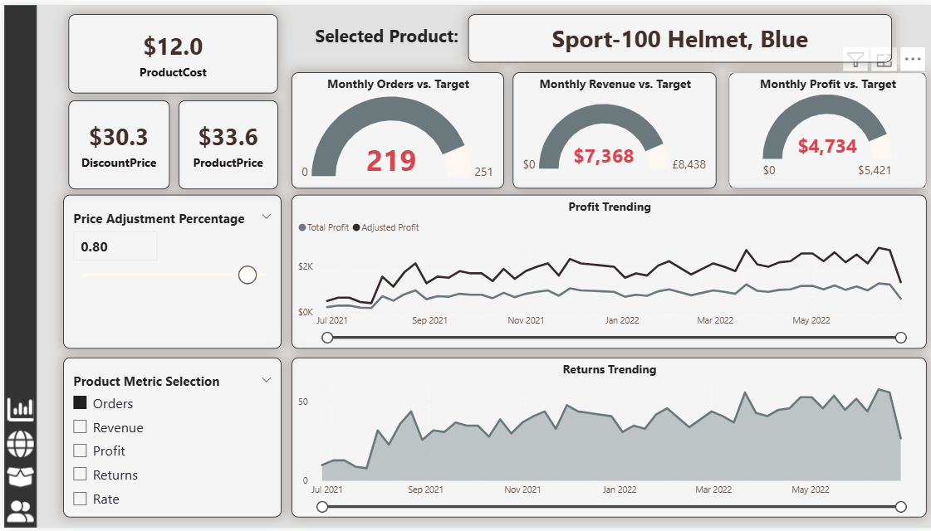Click Profit Trending left zoom slider handle
931x531 pixels.
click(x=327, y=337)
